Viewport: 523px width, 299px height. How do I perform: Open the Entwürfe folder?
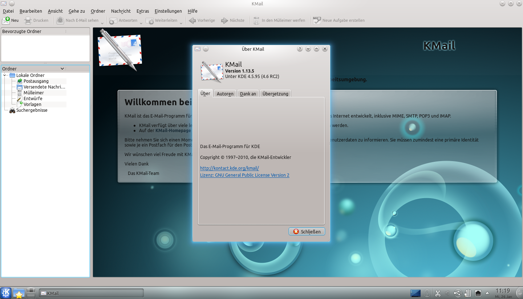pos(33,99)
